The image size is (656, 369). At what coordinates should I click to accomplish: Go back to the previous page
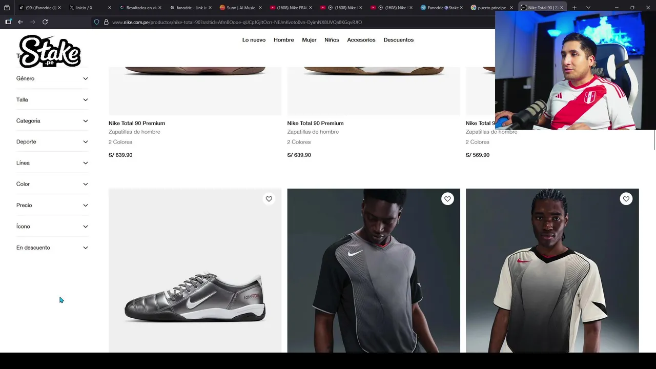[20, 22]
